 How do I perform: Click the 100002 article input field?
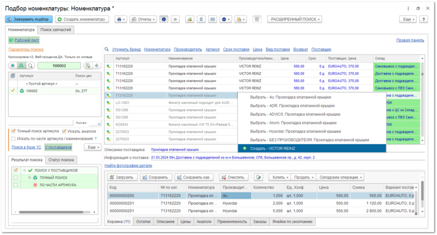click(59, 66)
